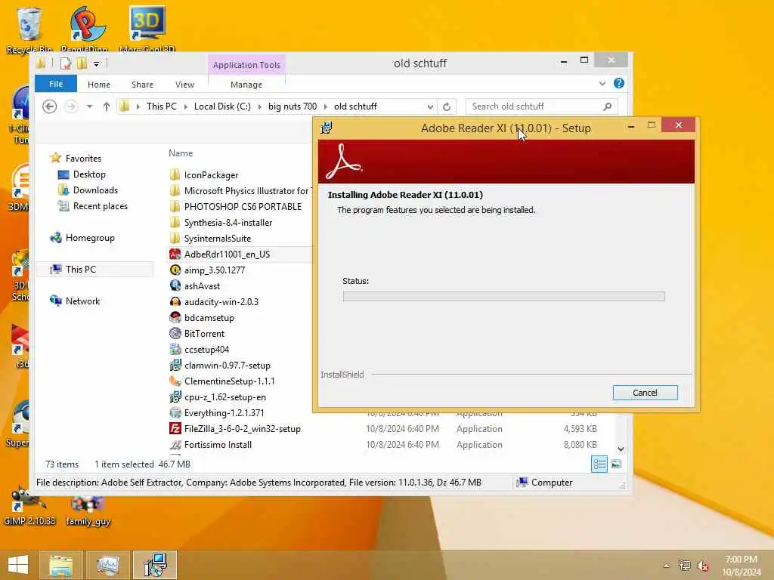774x580 pixels.
Task: Click the installer Status progress bar
Action: tap(503, 296)
